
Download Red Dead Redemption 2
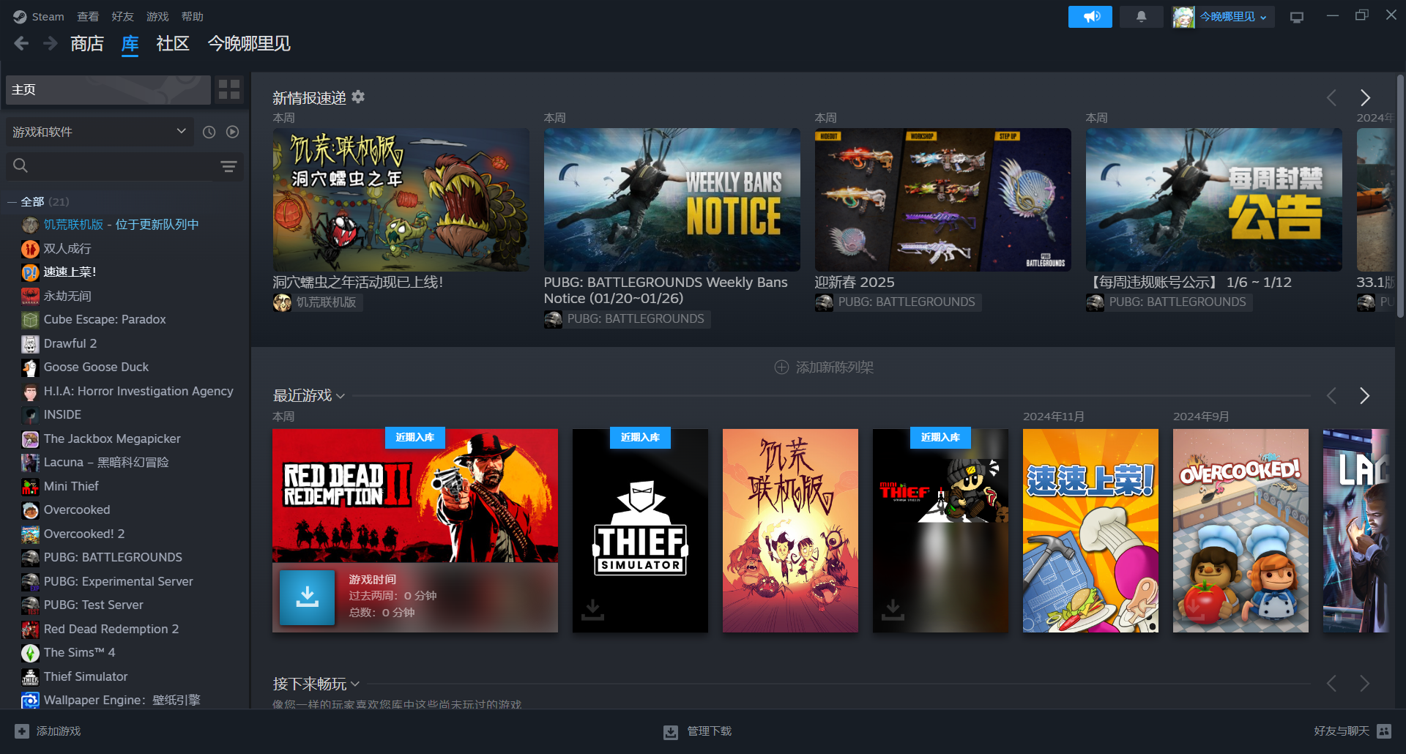tap(308, 597)
